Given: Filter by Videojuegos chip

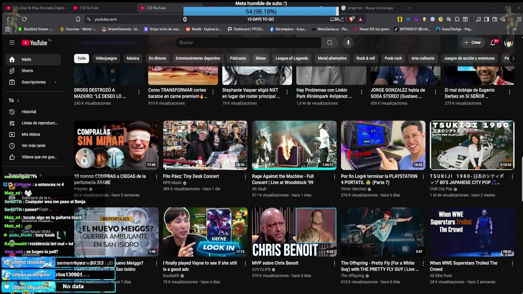Looking at the screenshot, I should click(106, 58).
